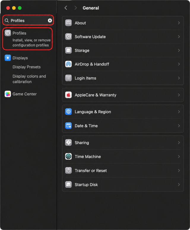Click the Date & Time calendar icon
The width and height of the screenshot is (190, 230).
pos(68,126)
